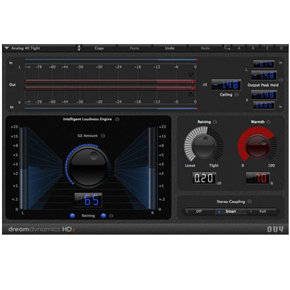Click the lower ceiling marker triangle
Screen dimensions: 290x290
[190, 94]
